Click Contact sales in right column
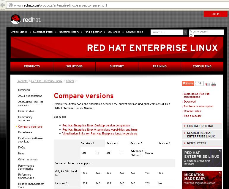229x189 pixels. (x=192, y=111)
